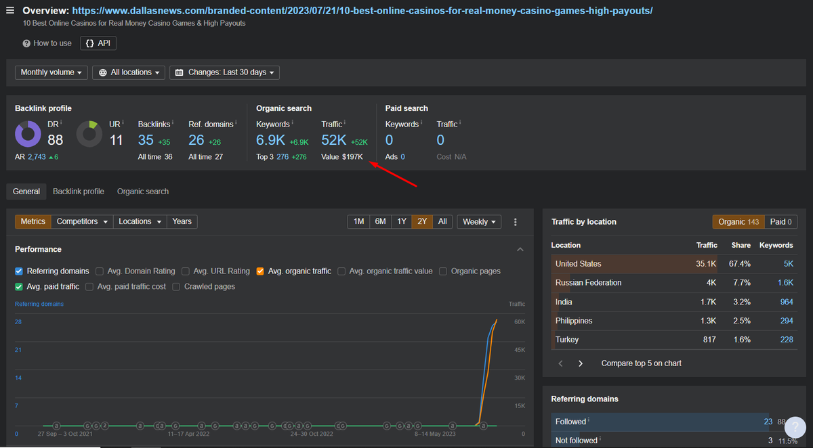Open the hamburger menu icon
This screenshot has height=448, width=813.
point(9,11)
